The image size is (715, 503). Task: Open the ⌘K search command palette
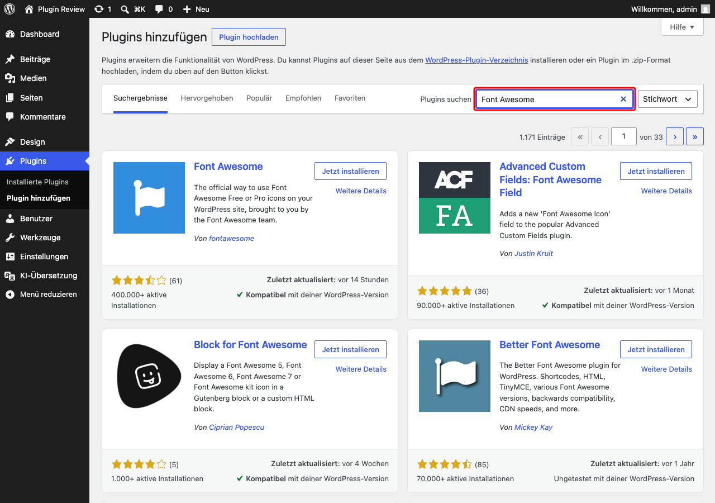[x=133, y=9]
